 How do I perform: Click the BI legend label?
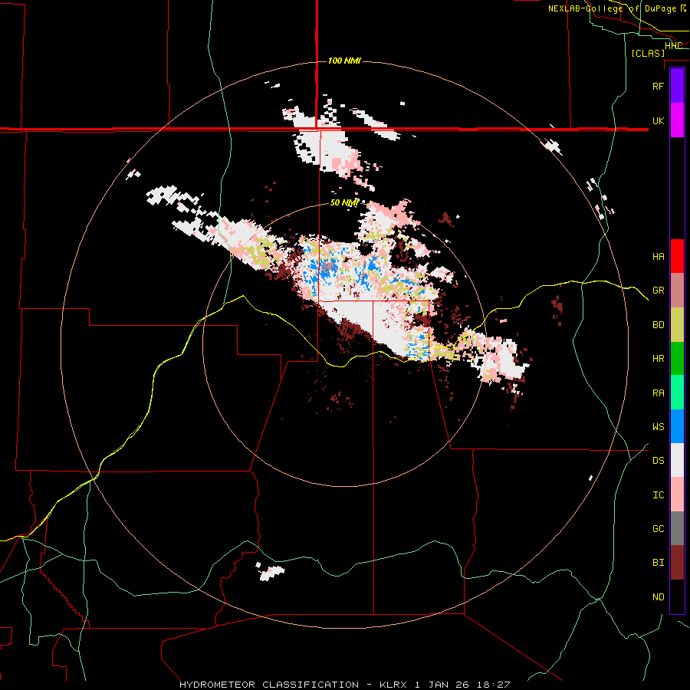point(658,563)
